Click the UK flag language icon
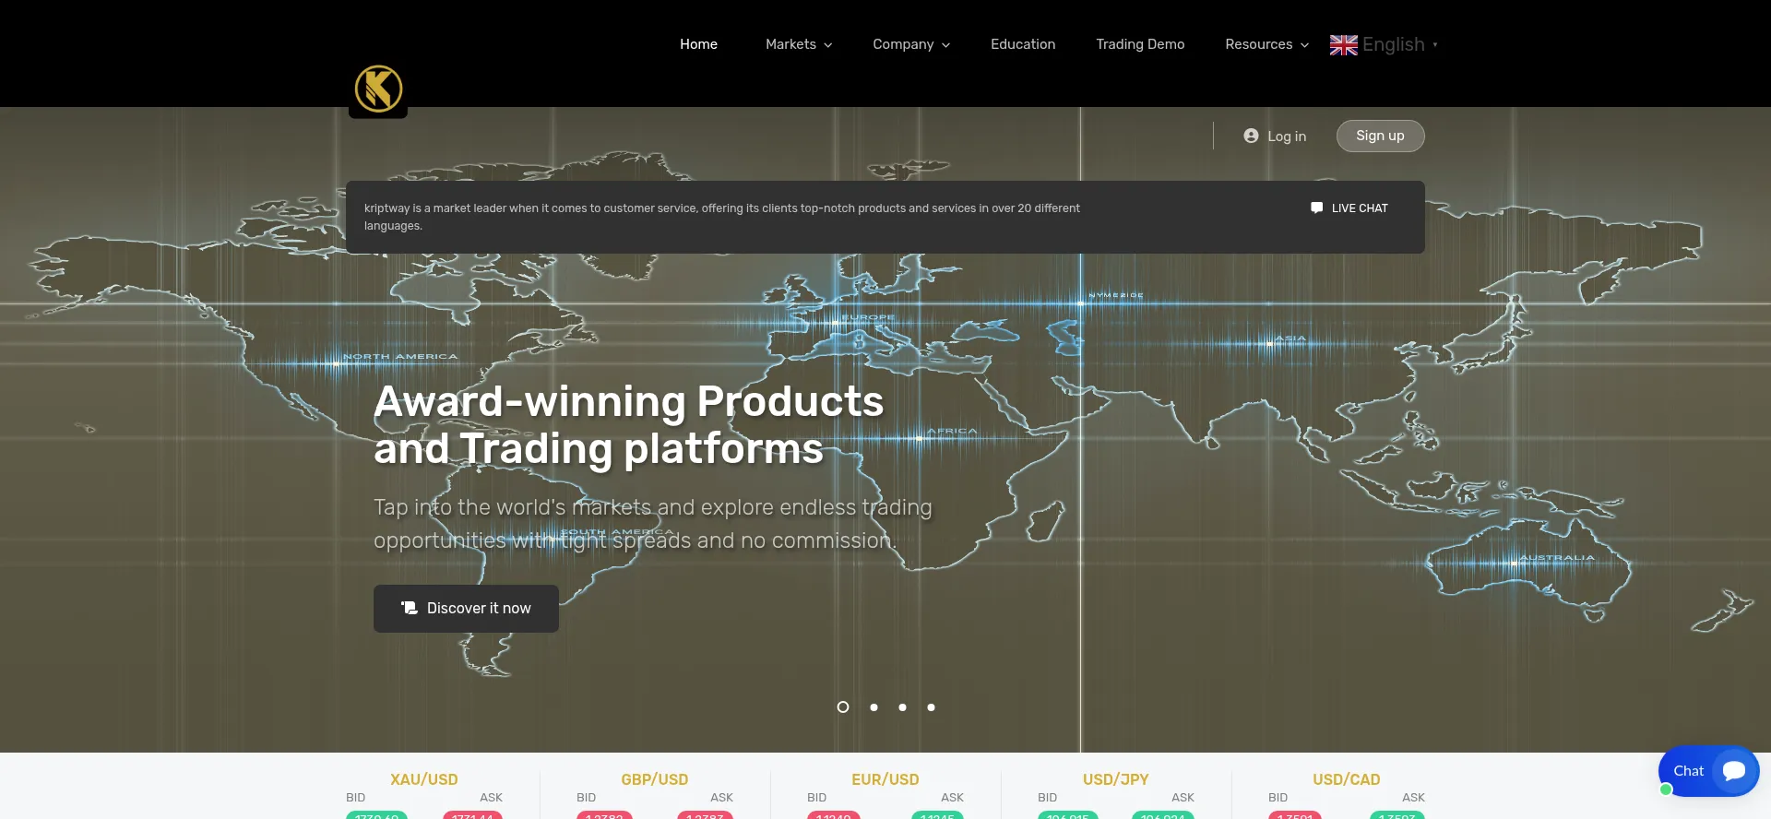Viewport: 1771px width, 819px height. tap(1343, 45)
